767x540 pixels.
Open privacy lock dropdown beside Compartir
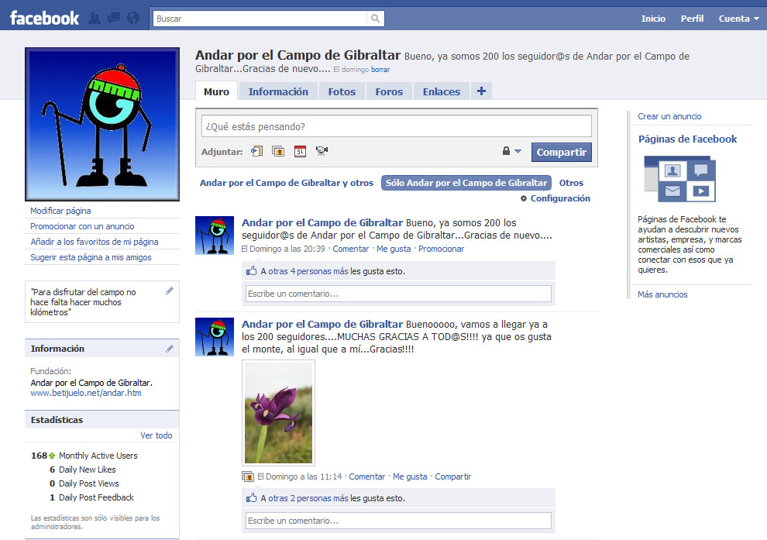[x=511, y=151]
